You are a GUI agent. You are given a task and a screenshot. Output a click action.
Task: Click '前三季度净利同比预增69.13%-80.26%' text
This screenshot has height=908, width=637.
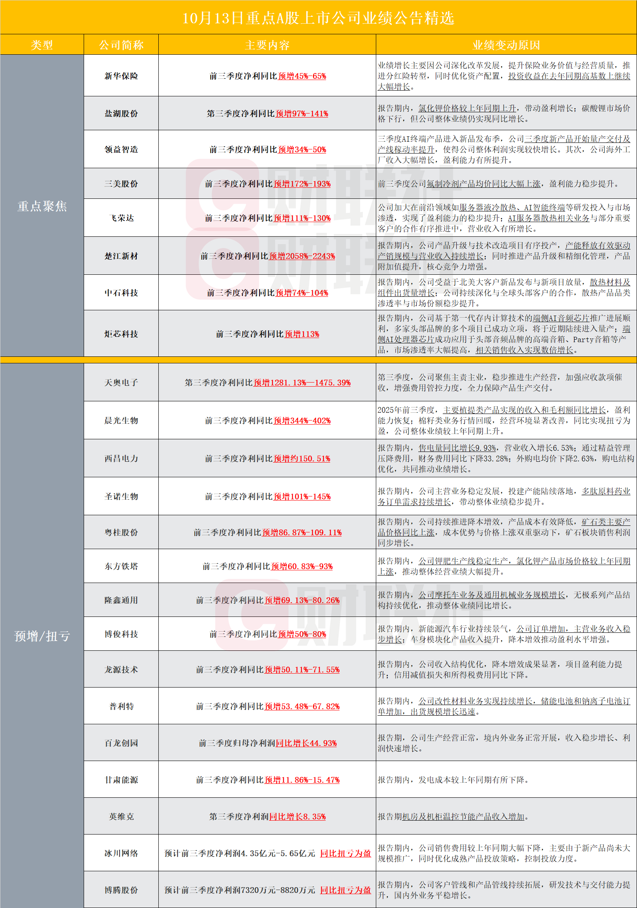click(268, 600)
